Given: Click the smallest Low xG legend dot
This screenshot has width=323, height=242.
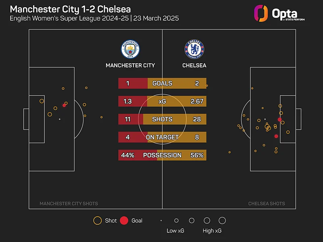Looking at the screenshot, I should pyautogui.click(x=161, y=221).
